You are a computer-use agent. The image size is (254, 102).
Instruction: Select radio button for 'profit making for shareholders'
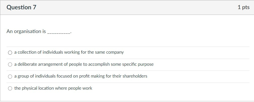[10, 76]
